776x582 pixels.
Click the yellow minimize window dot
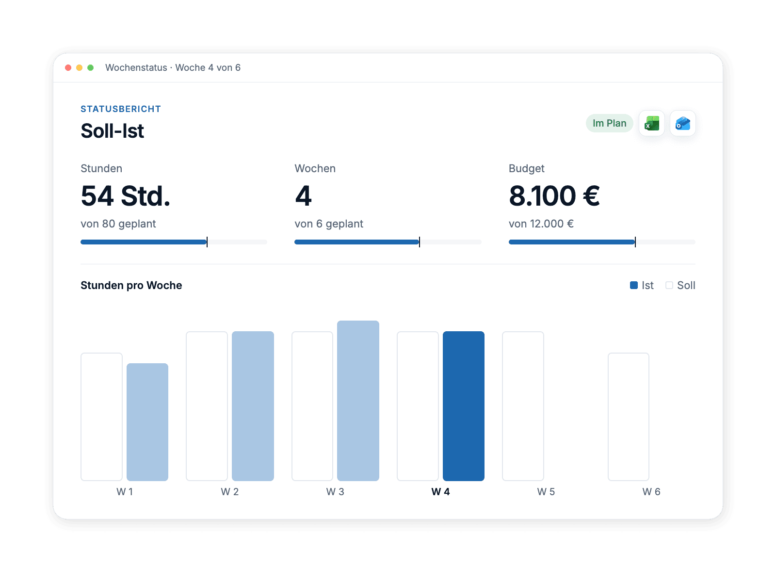[80, 67]
